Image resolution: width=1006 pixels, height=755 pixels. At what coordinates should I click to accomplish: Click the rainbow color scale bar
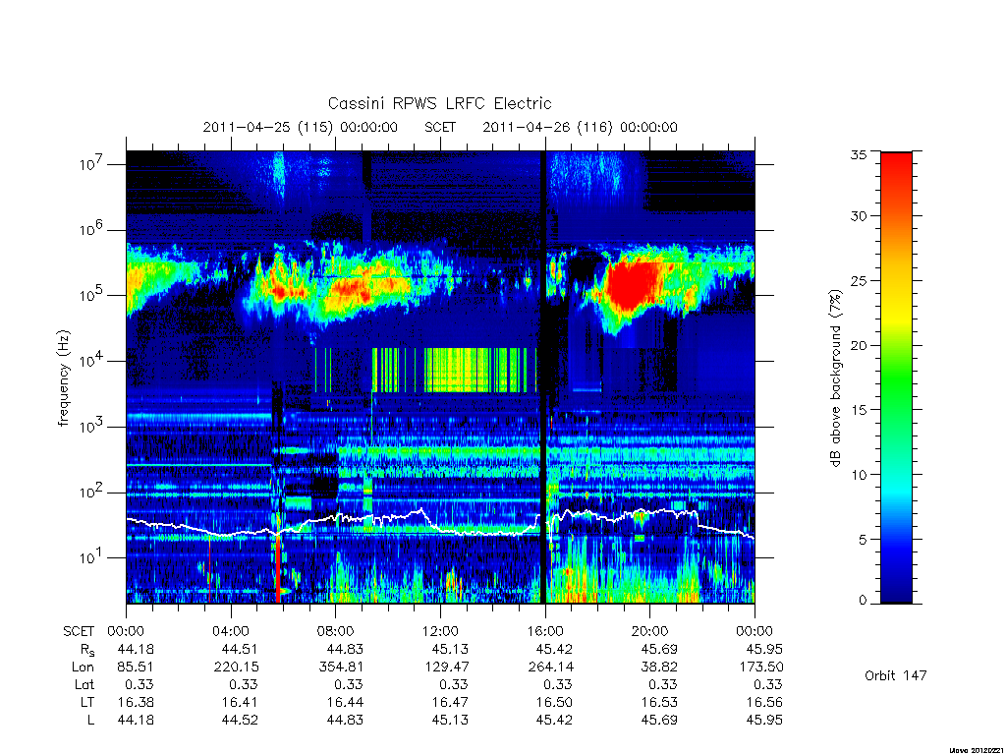896,377
